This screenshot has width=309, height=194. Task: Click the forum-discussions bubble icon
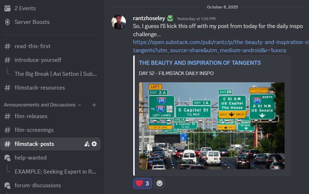(x=8, y=185)
